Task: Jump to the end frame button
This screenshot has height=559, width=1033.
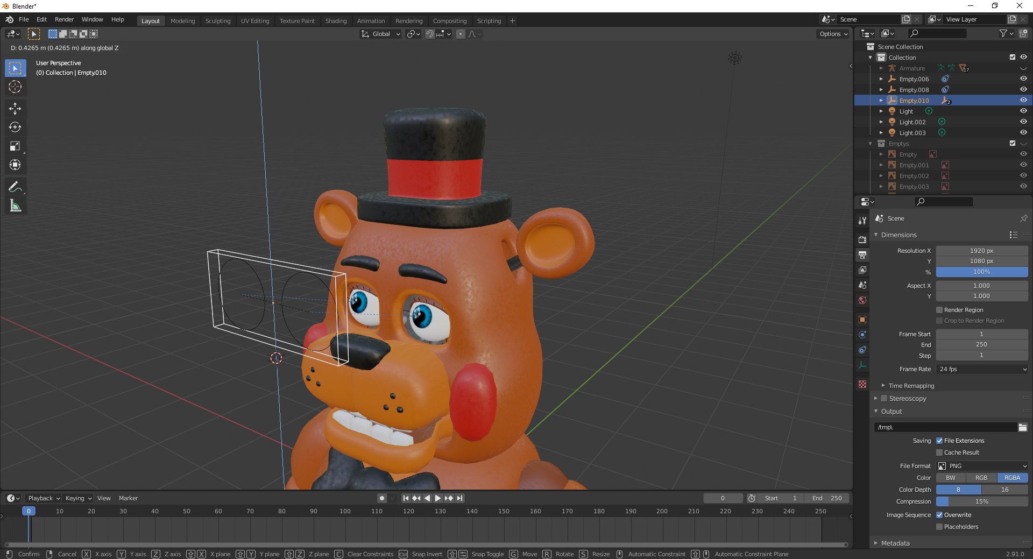Action: 459,498
